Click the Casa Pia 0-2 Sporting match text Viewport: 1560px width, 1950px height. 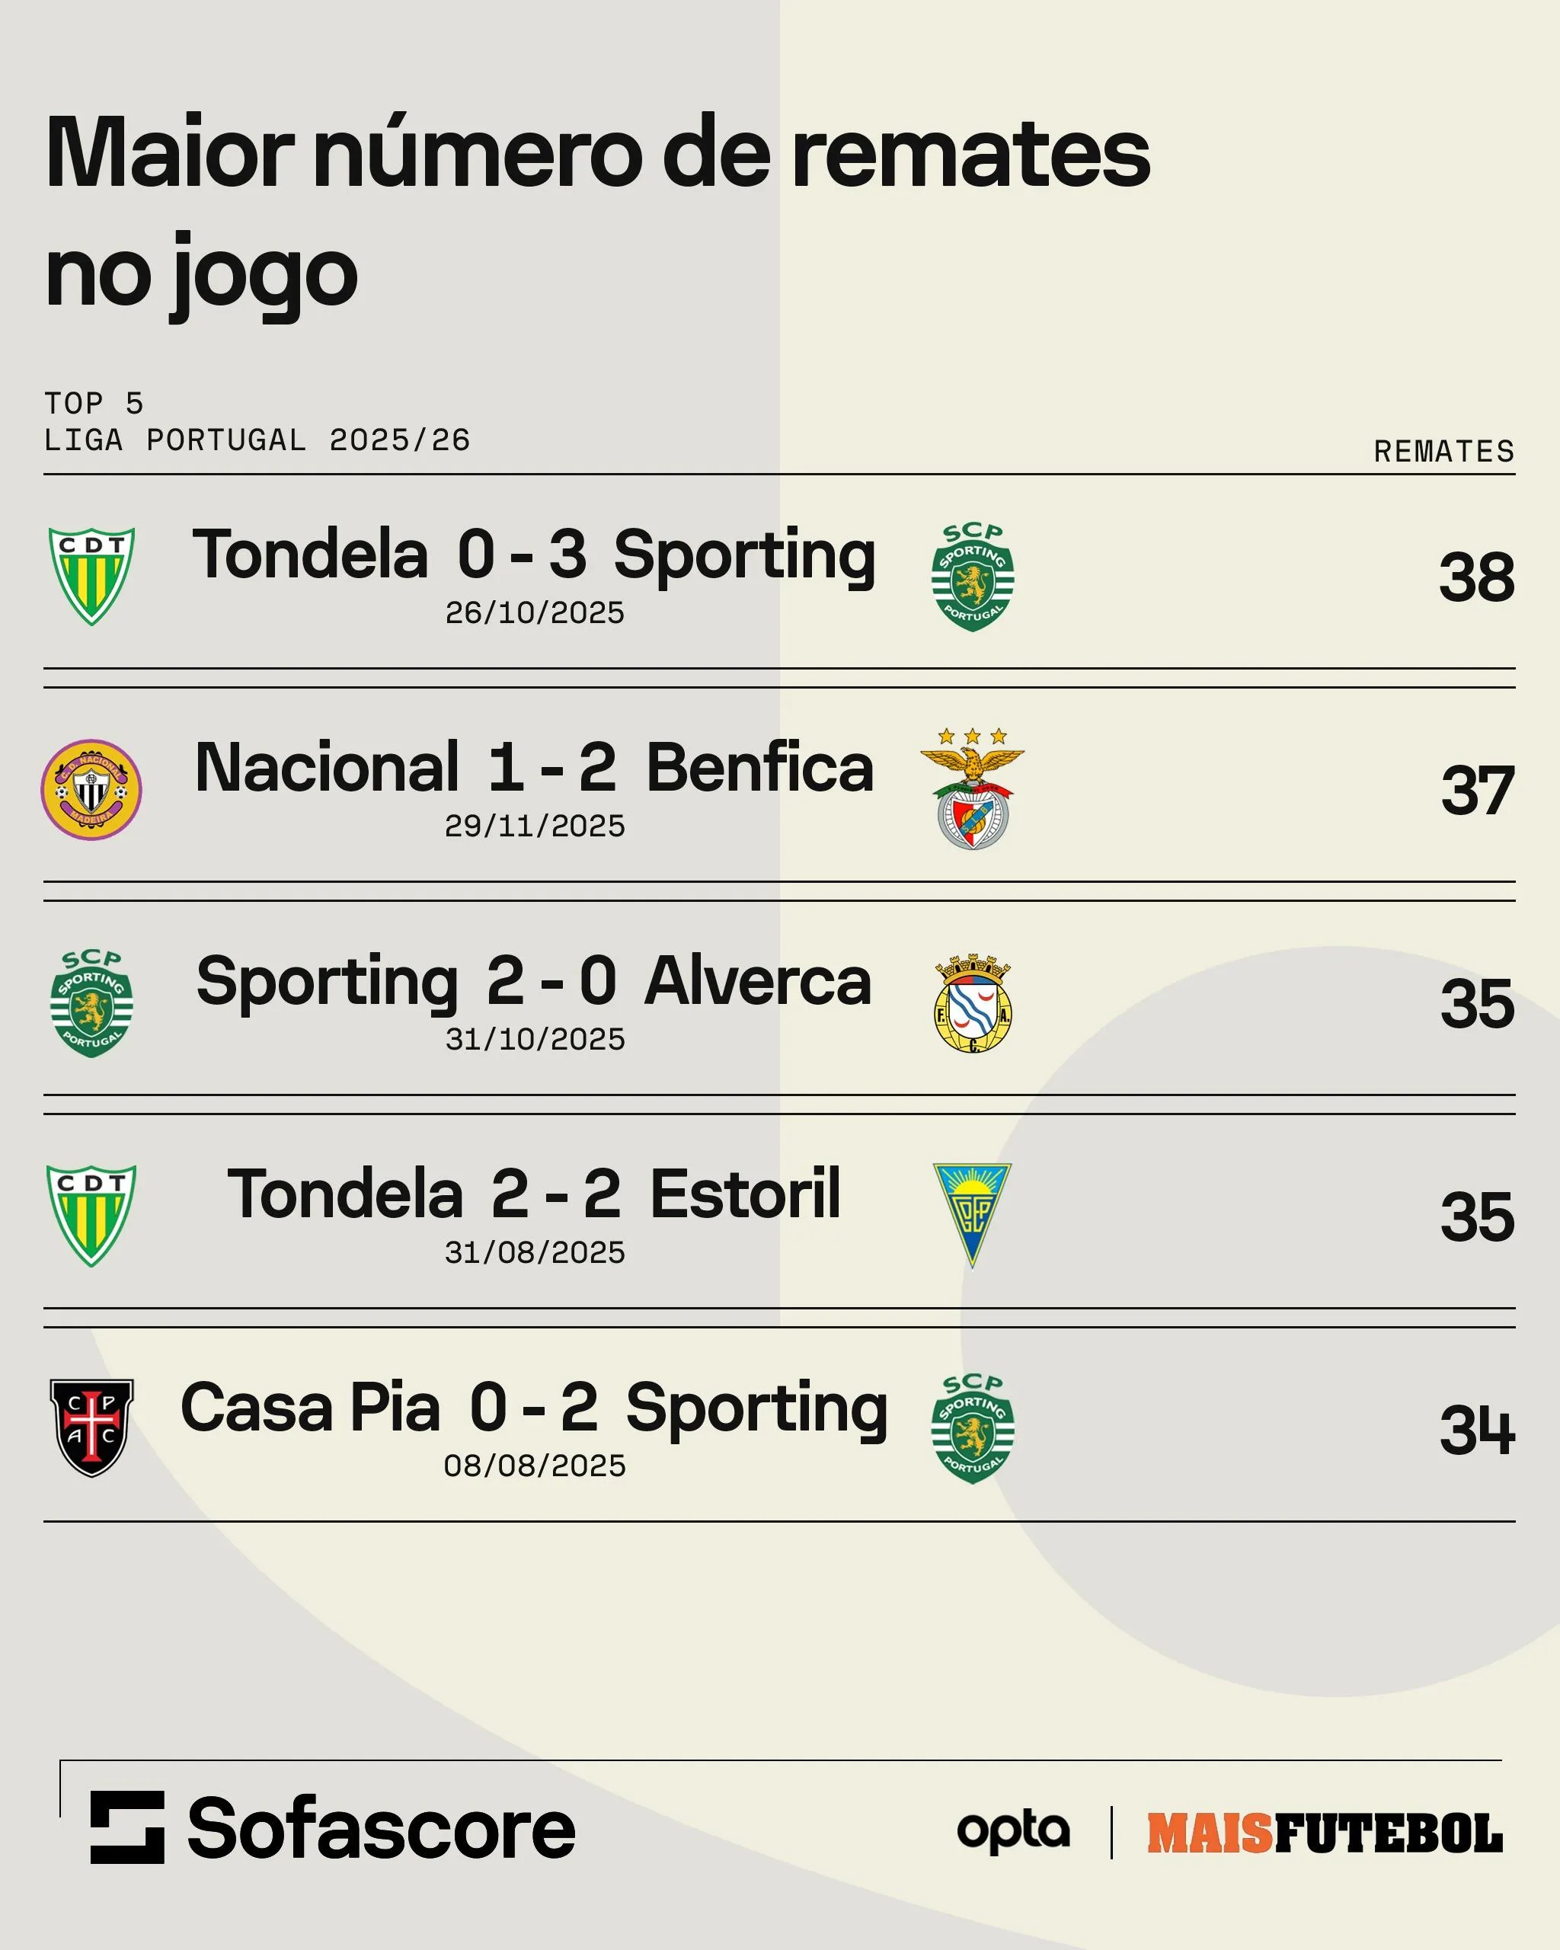[533, 1408]
